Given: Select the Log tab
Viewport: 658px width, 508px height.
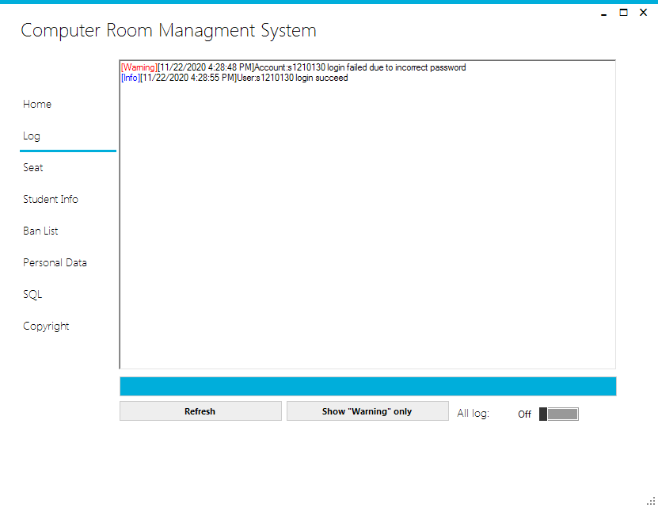Looking at the screenshot, I should click(x=32, y=136).
